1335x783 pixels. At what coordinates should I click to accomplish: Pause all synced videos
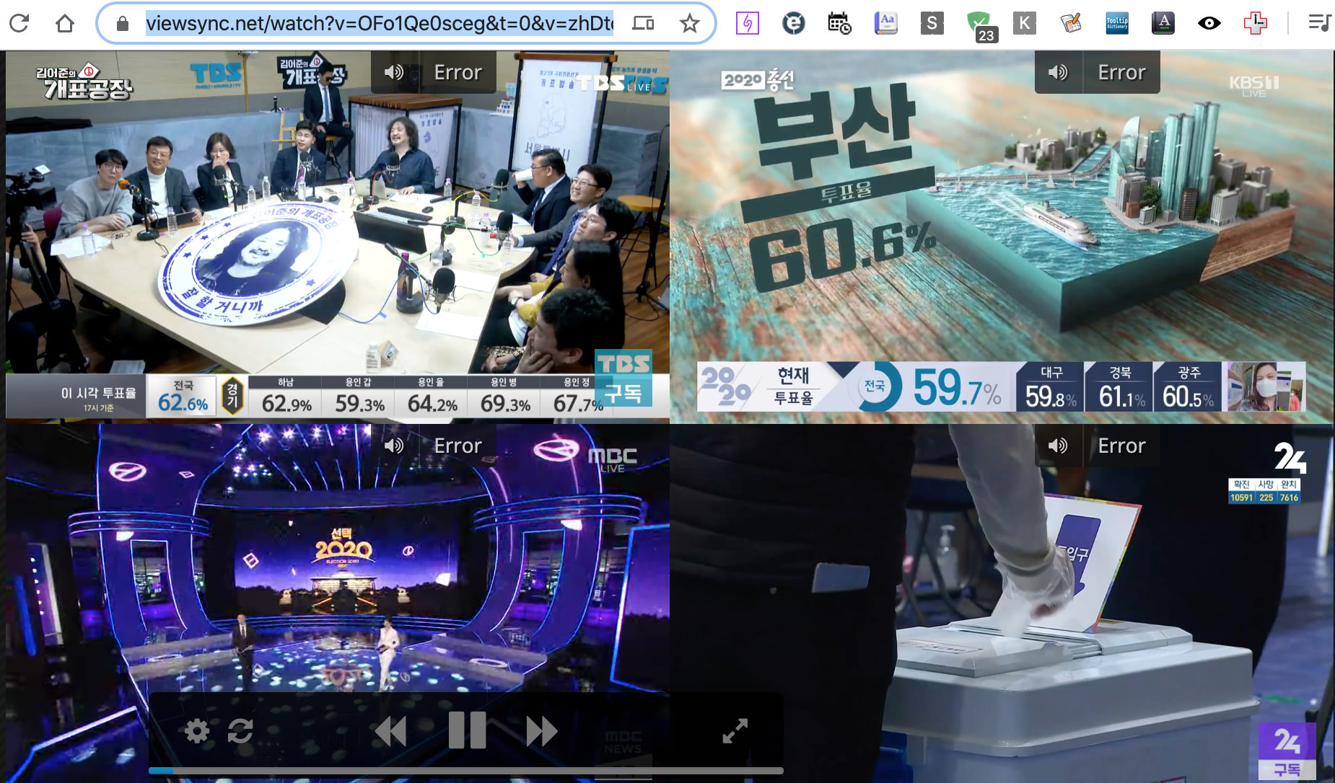[467, 730]
